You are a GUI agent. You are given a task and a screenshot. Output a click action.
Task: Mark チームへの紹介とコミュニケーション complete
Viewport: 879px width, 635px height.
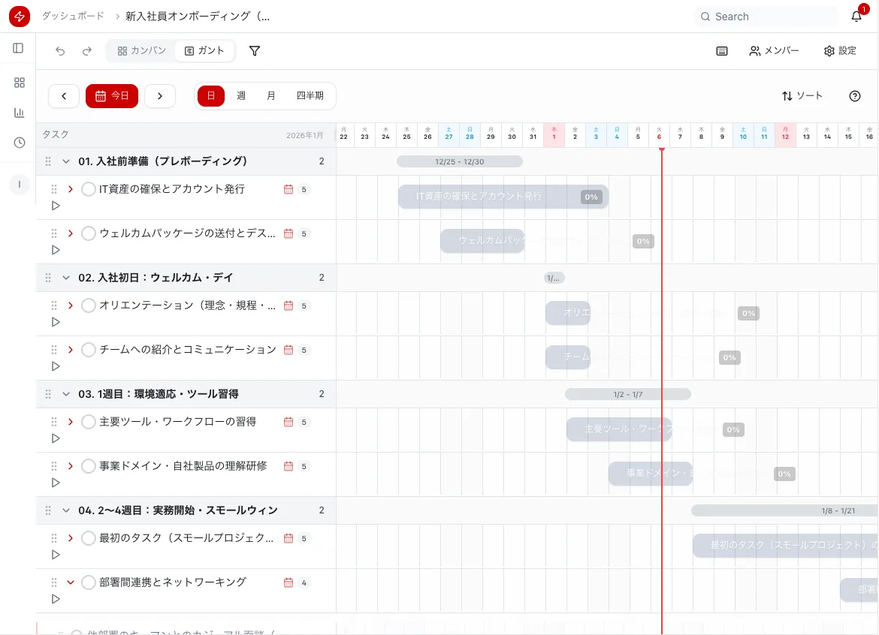[x=88, y=350]
